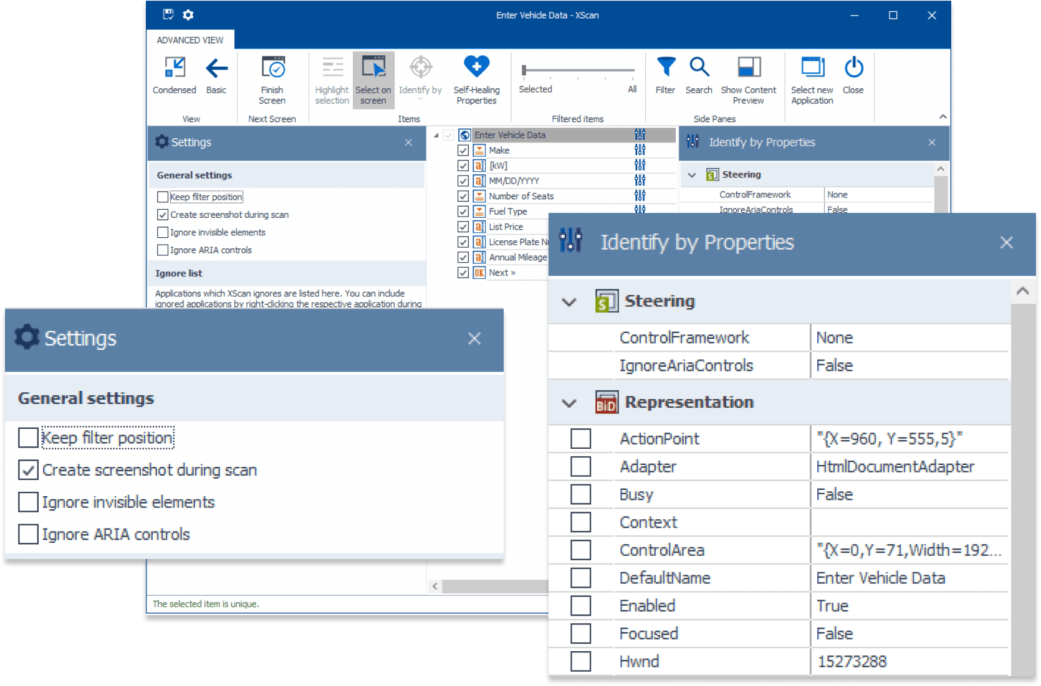This screenshot has height=686, width=1041.
Task: Select the Fuel Type item in the tree
Action: pyautogui.click(x=509, y=211)
